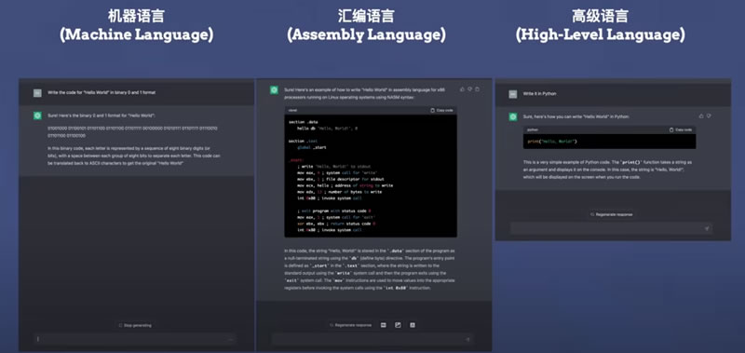
Task: Regenerate response in the Python chat
Action: tap(611, 215)
